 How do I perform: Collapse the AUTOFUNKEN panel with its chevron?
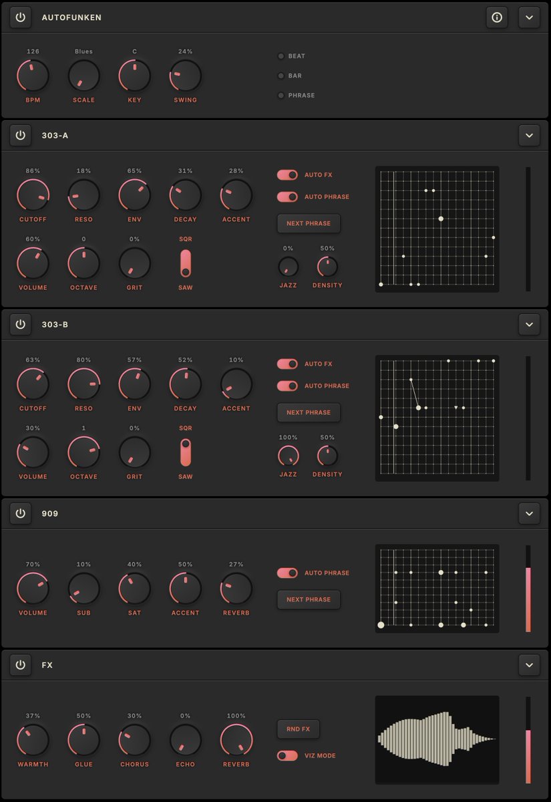coord(529,17)
